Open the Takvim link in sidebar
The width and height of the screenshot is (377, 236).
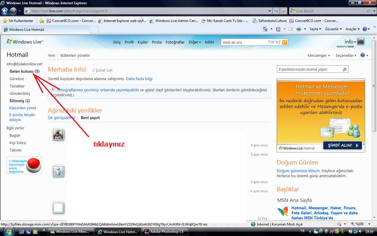tap(15, 150)
